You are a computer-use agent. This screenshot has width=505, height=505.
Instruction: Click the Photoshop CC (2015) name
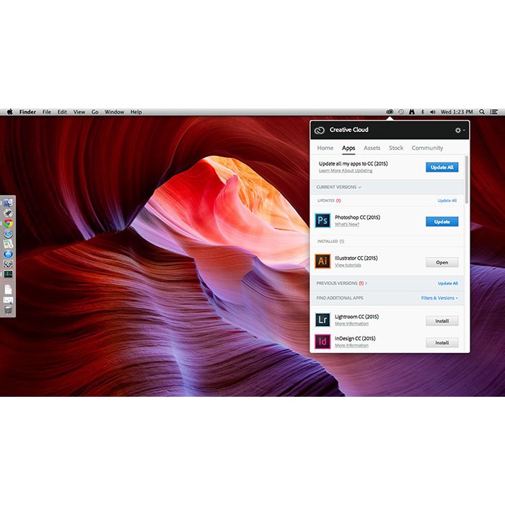[357, 217]
